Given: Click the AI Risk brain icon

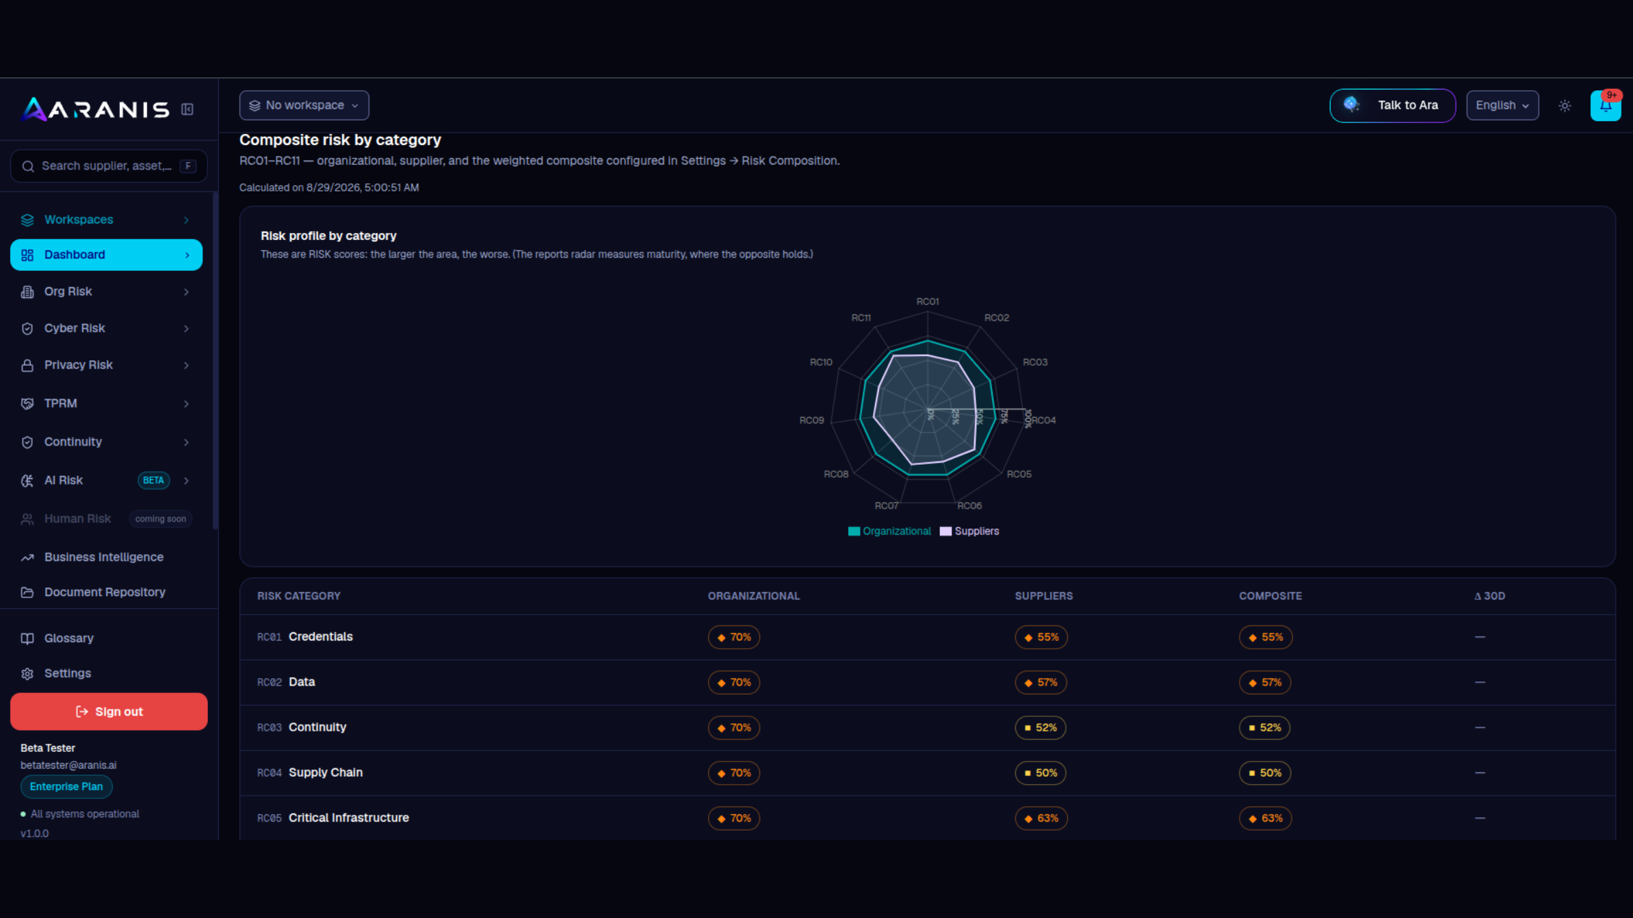Looking at the screenshot, I should click(27, 481).
